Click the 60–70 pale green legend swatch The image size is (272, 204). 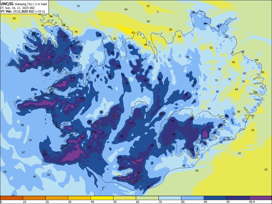147,198
